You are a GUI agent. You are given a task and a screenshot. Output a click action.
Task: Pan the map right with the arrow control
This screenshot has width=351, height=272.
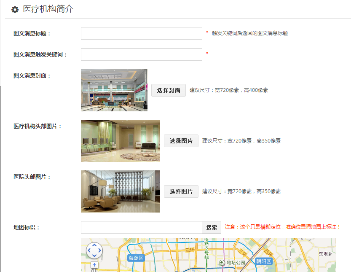point(100,250)
